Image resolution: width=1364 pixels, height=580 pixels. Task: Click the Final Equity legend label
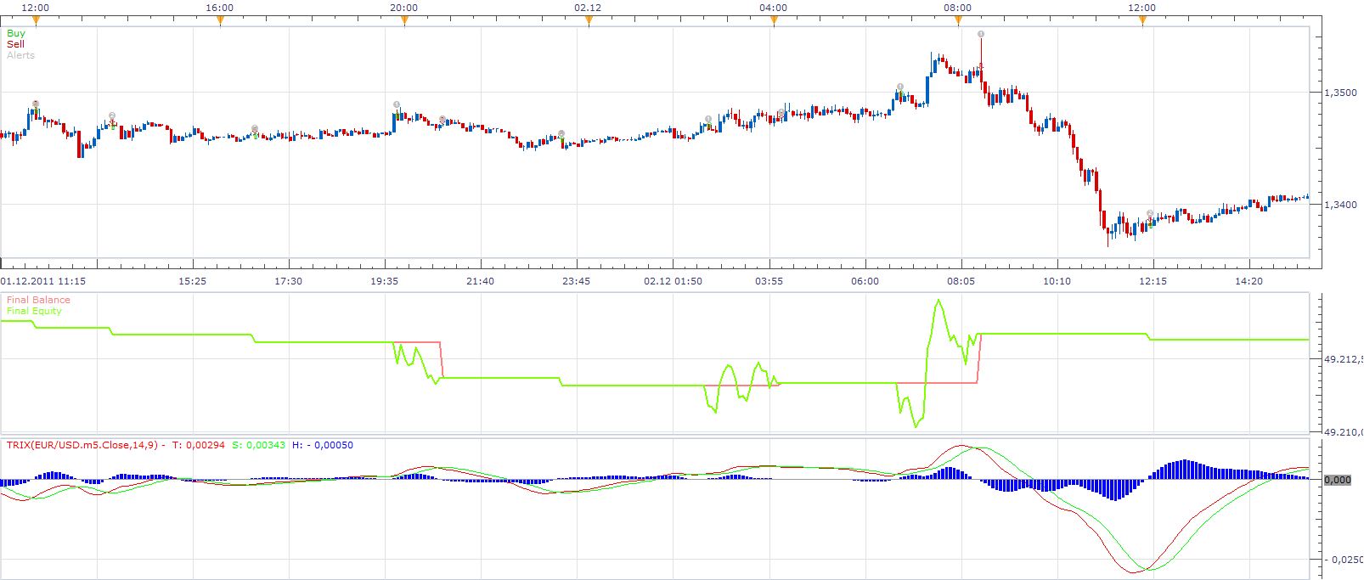click(x=34, y=311)
